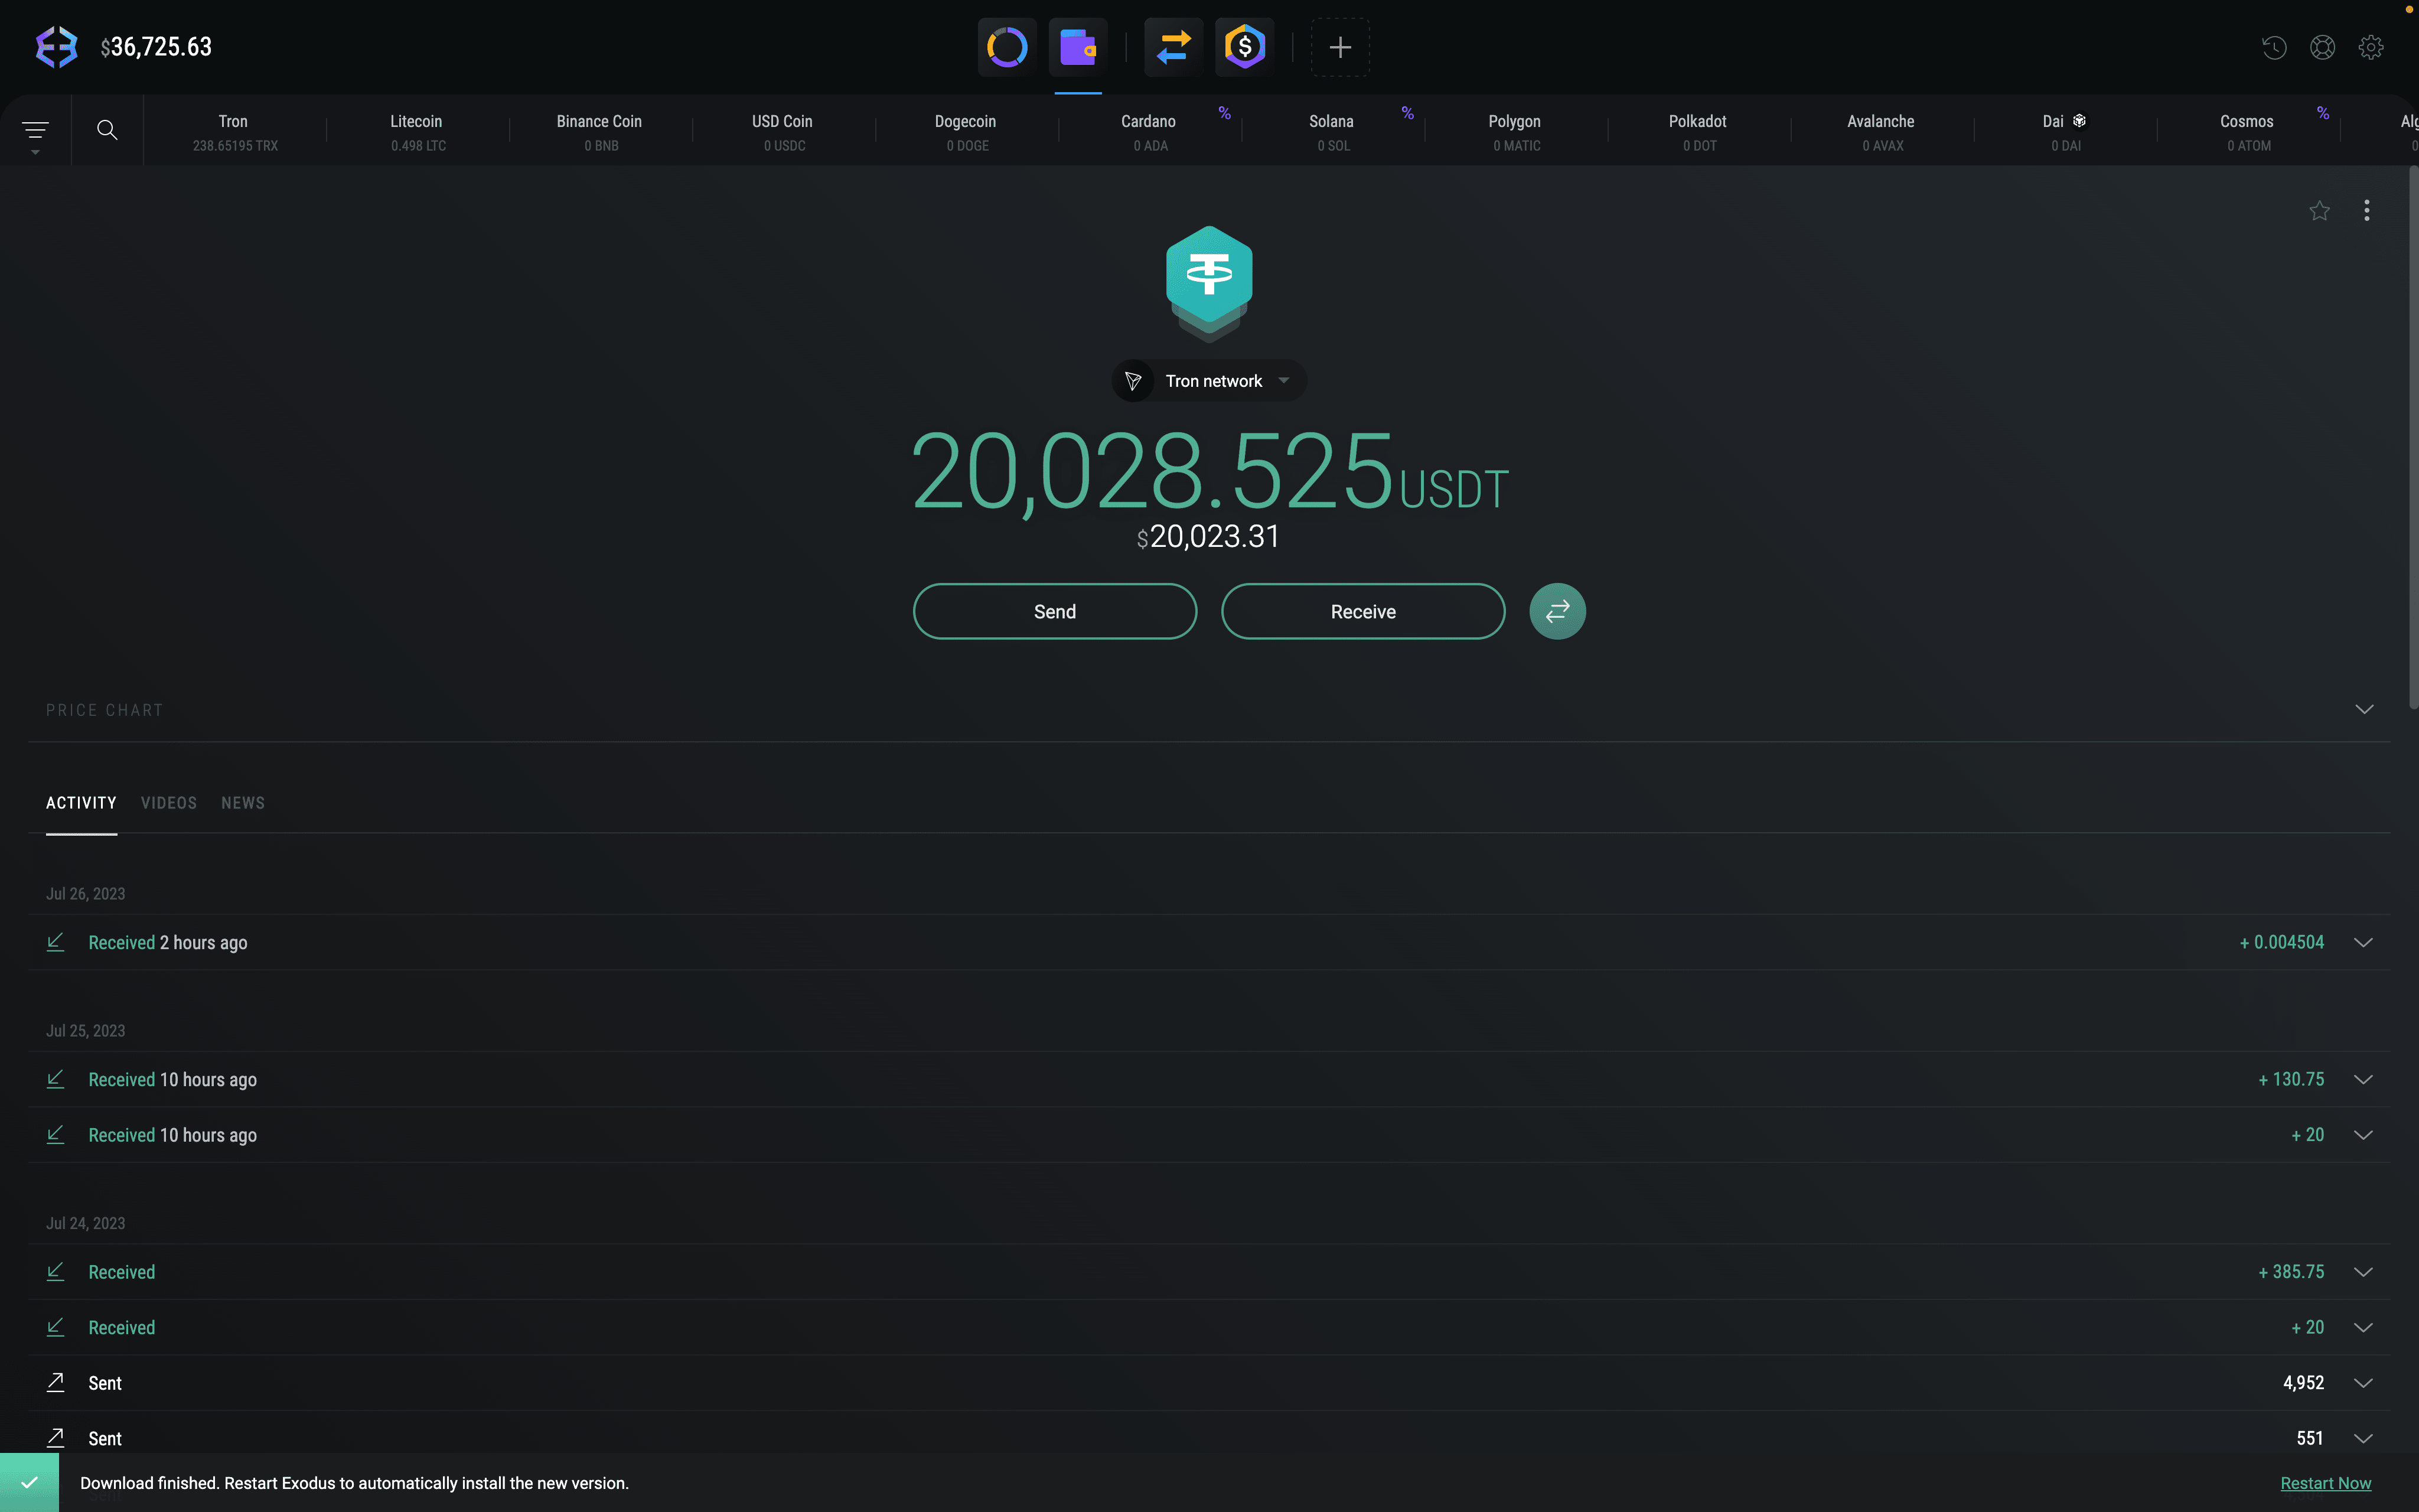
Task: Select the USD Coin asset
Action: 784,132
